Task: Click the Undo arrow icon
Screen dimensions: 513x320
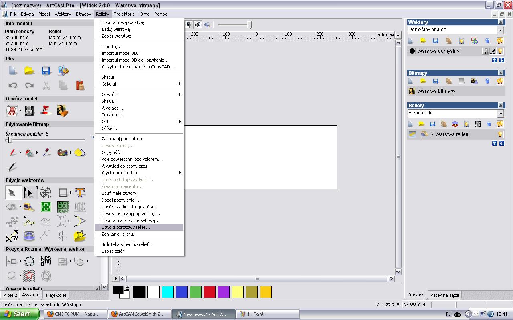Action: tap(12, 85)
